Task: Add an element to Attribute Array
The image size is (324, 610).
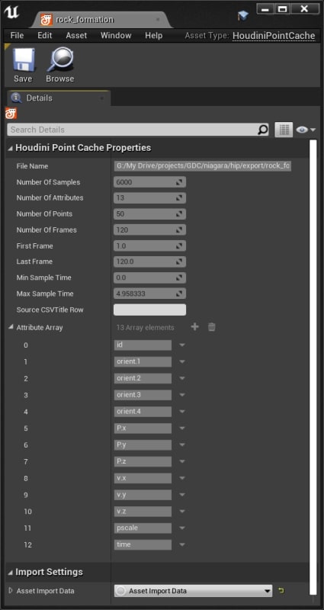Action: click(x=194, y=327)
